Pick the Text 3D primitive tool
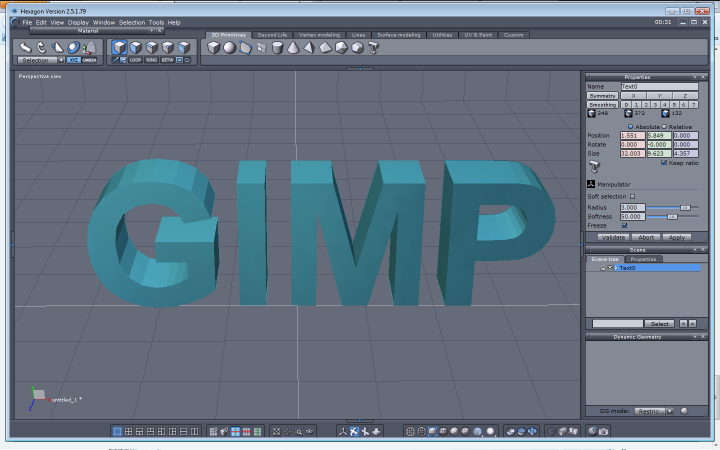The image size is (720, 450). pyautogui.click(x=373, y=47)
